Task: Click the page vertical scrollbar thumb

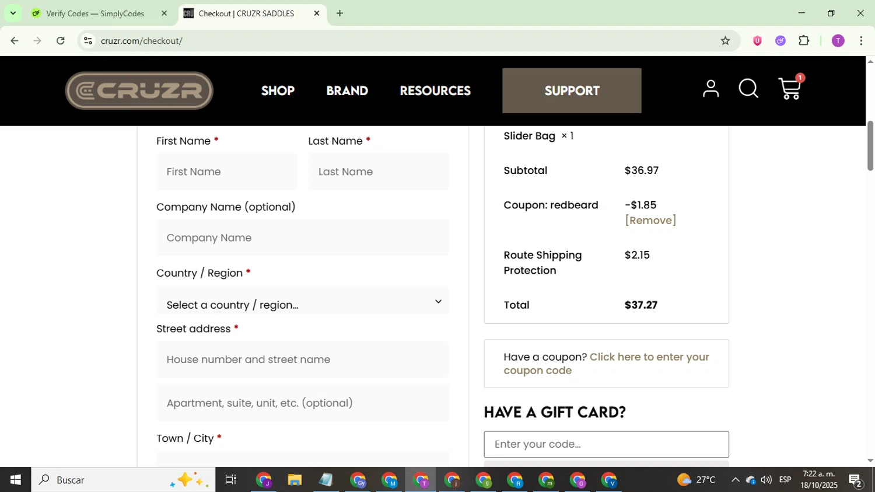Action: [870, 145]
